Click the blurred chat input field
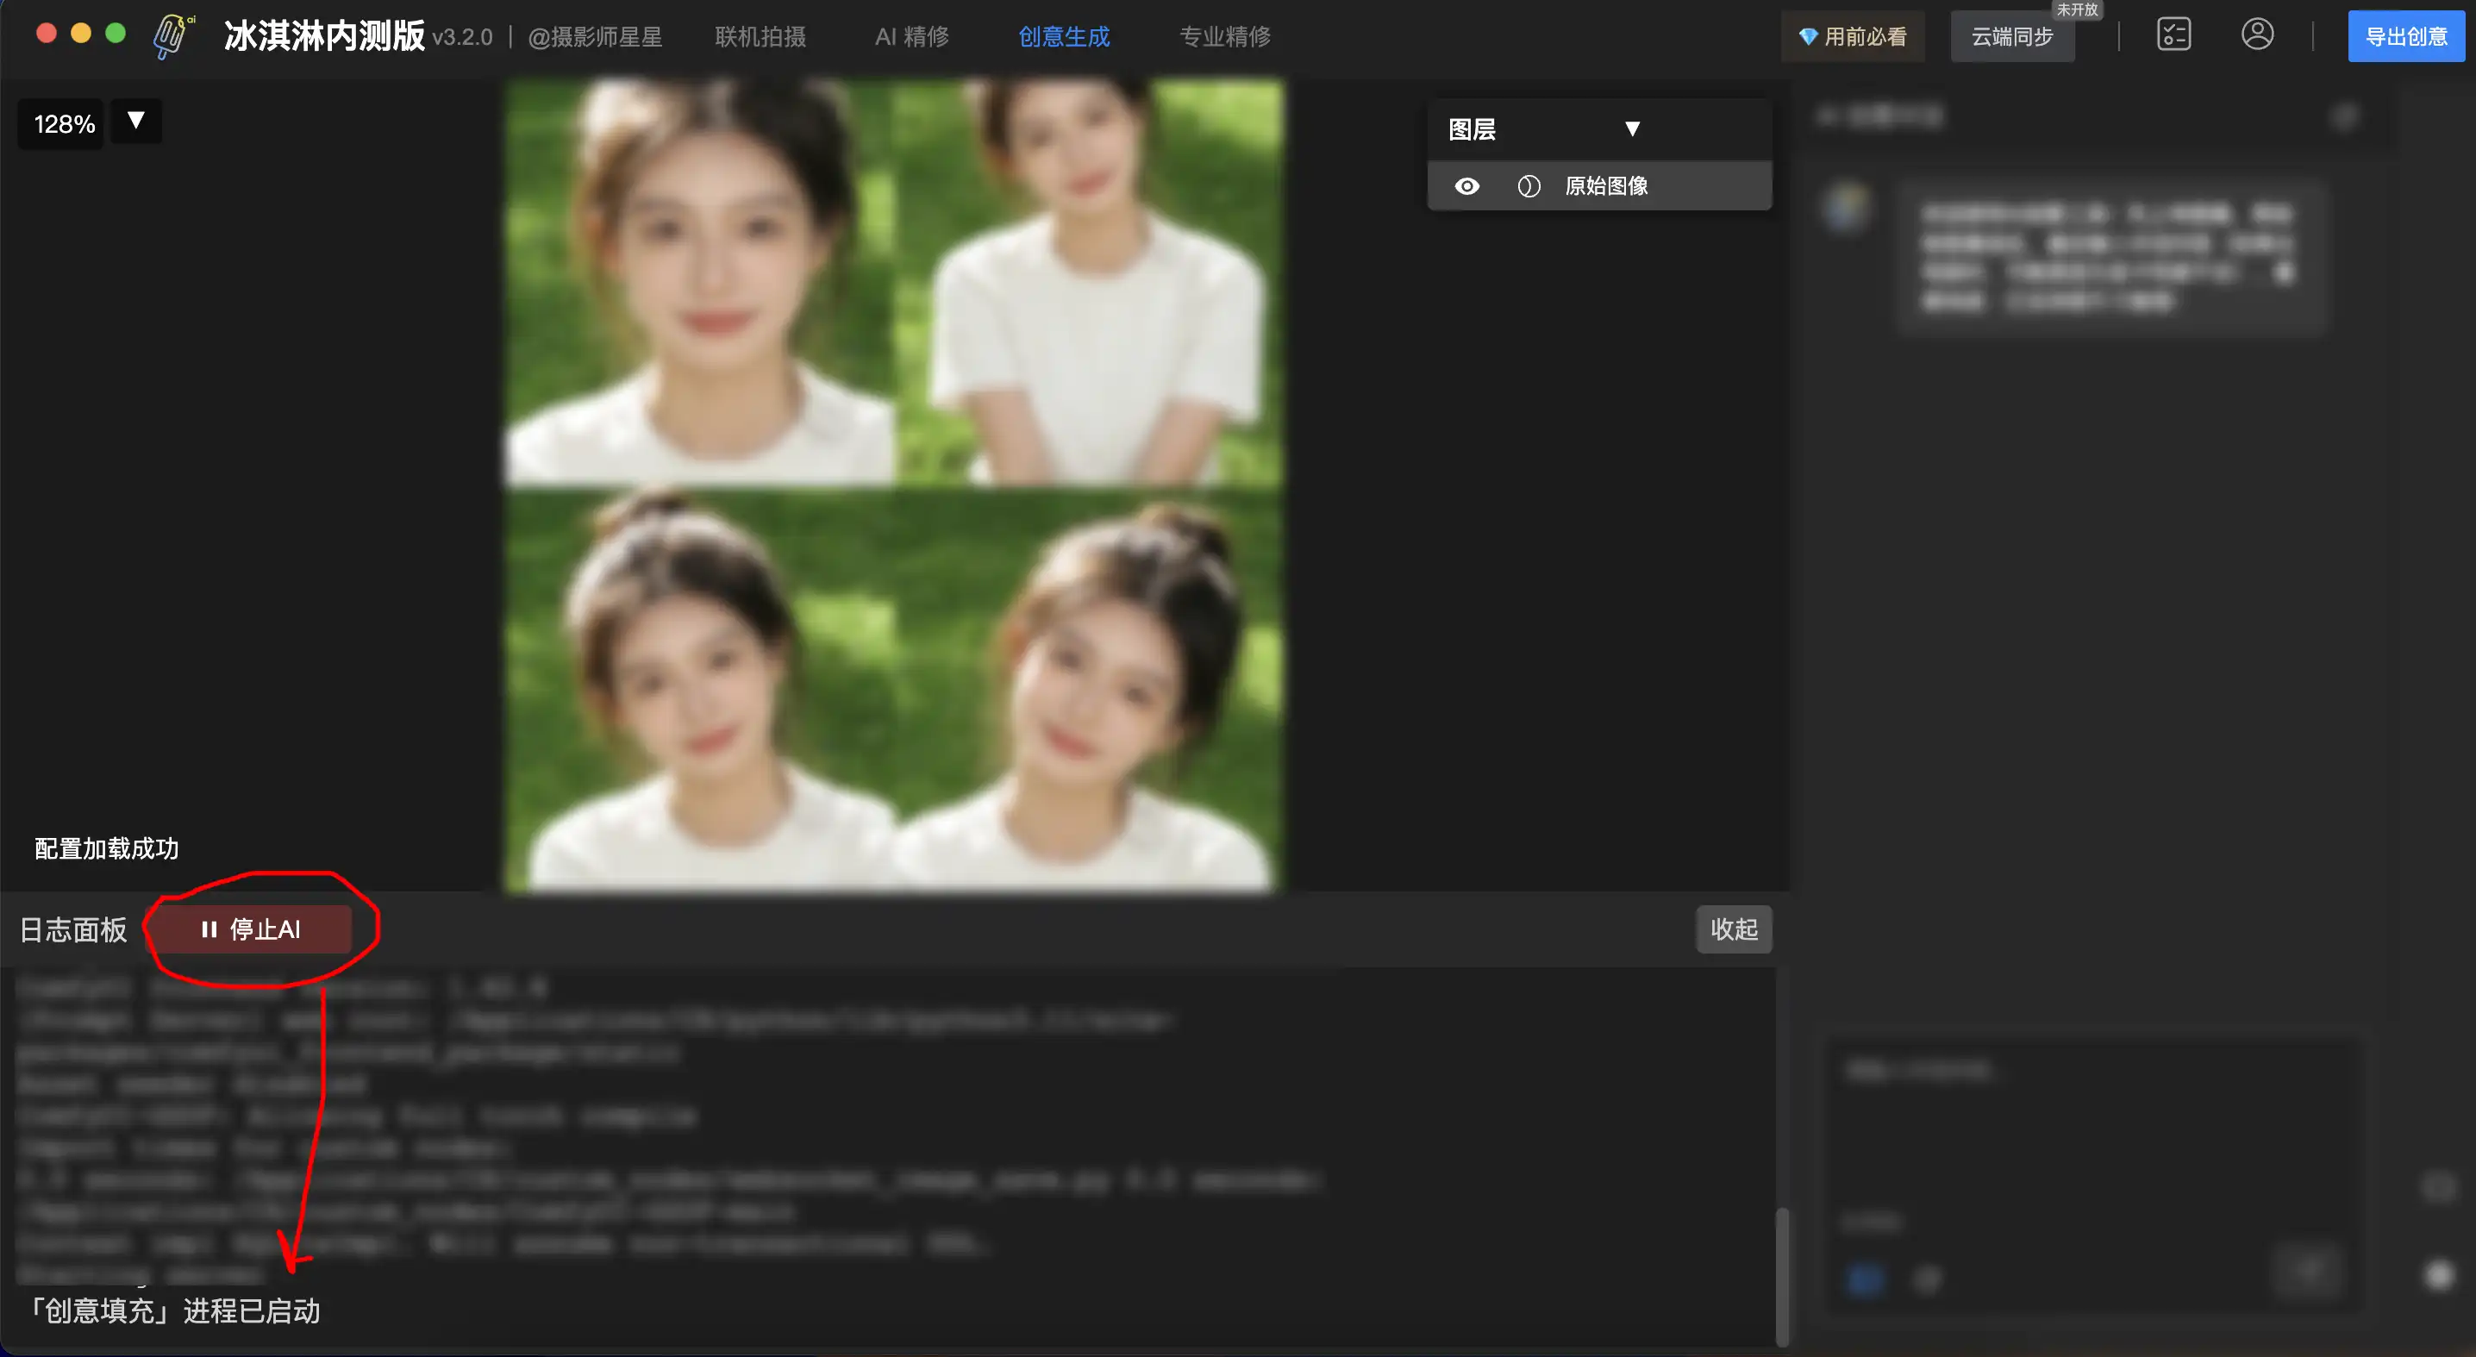This screenshot has width=2476, height=1357. (2095, 1173)
